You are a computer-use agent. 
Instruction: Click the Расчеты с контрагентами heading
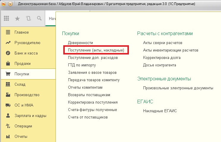[165, 34]
